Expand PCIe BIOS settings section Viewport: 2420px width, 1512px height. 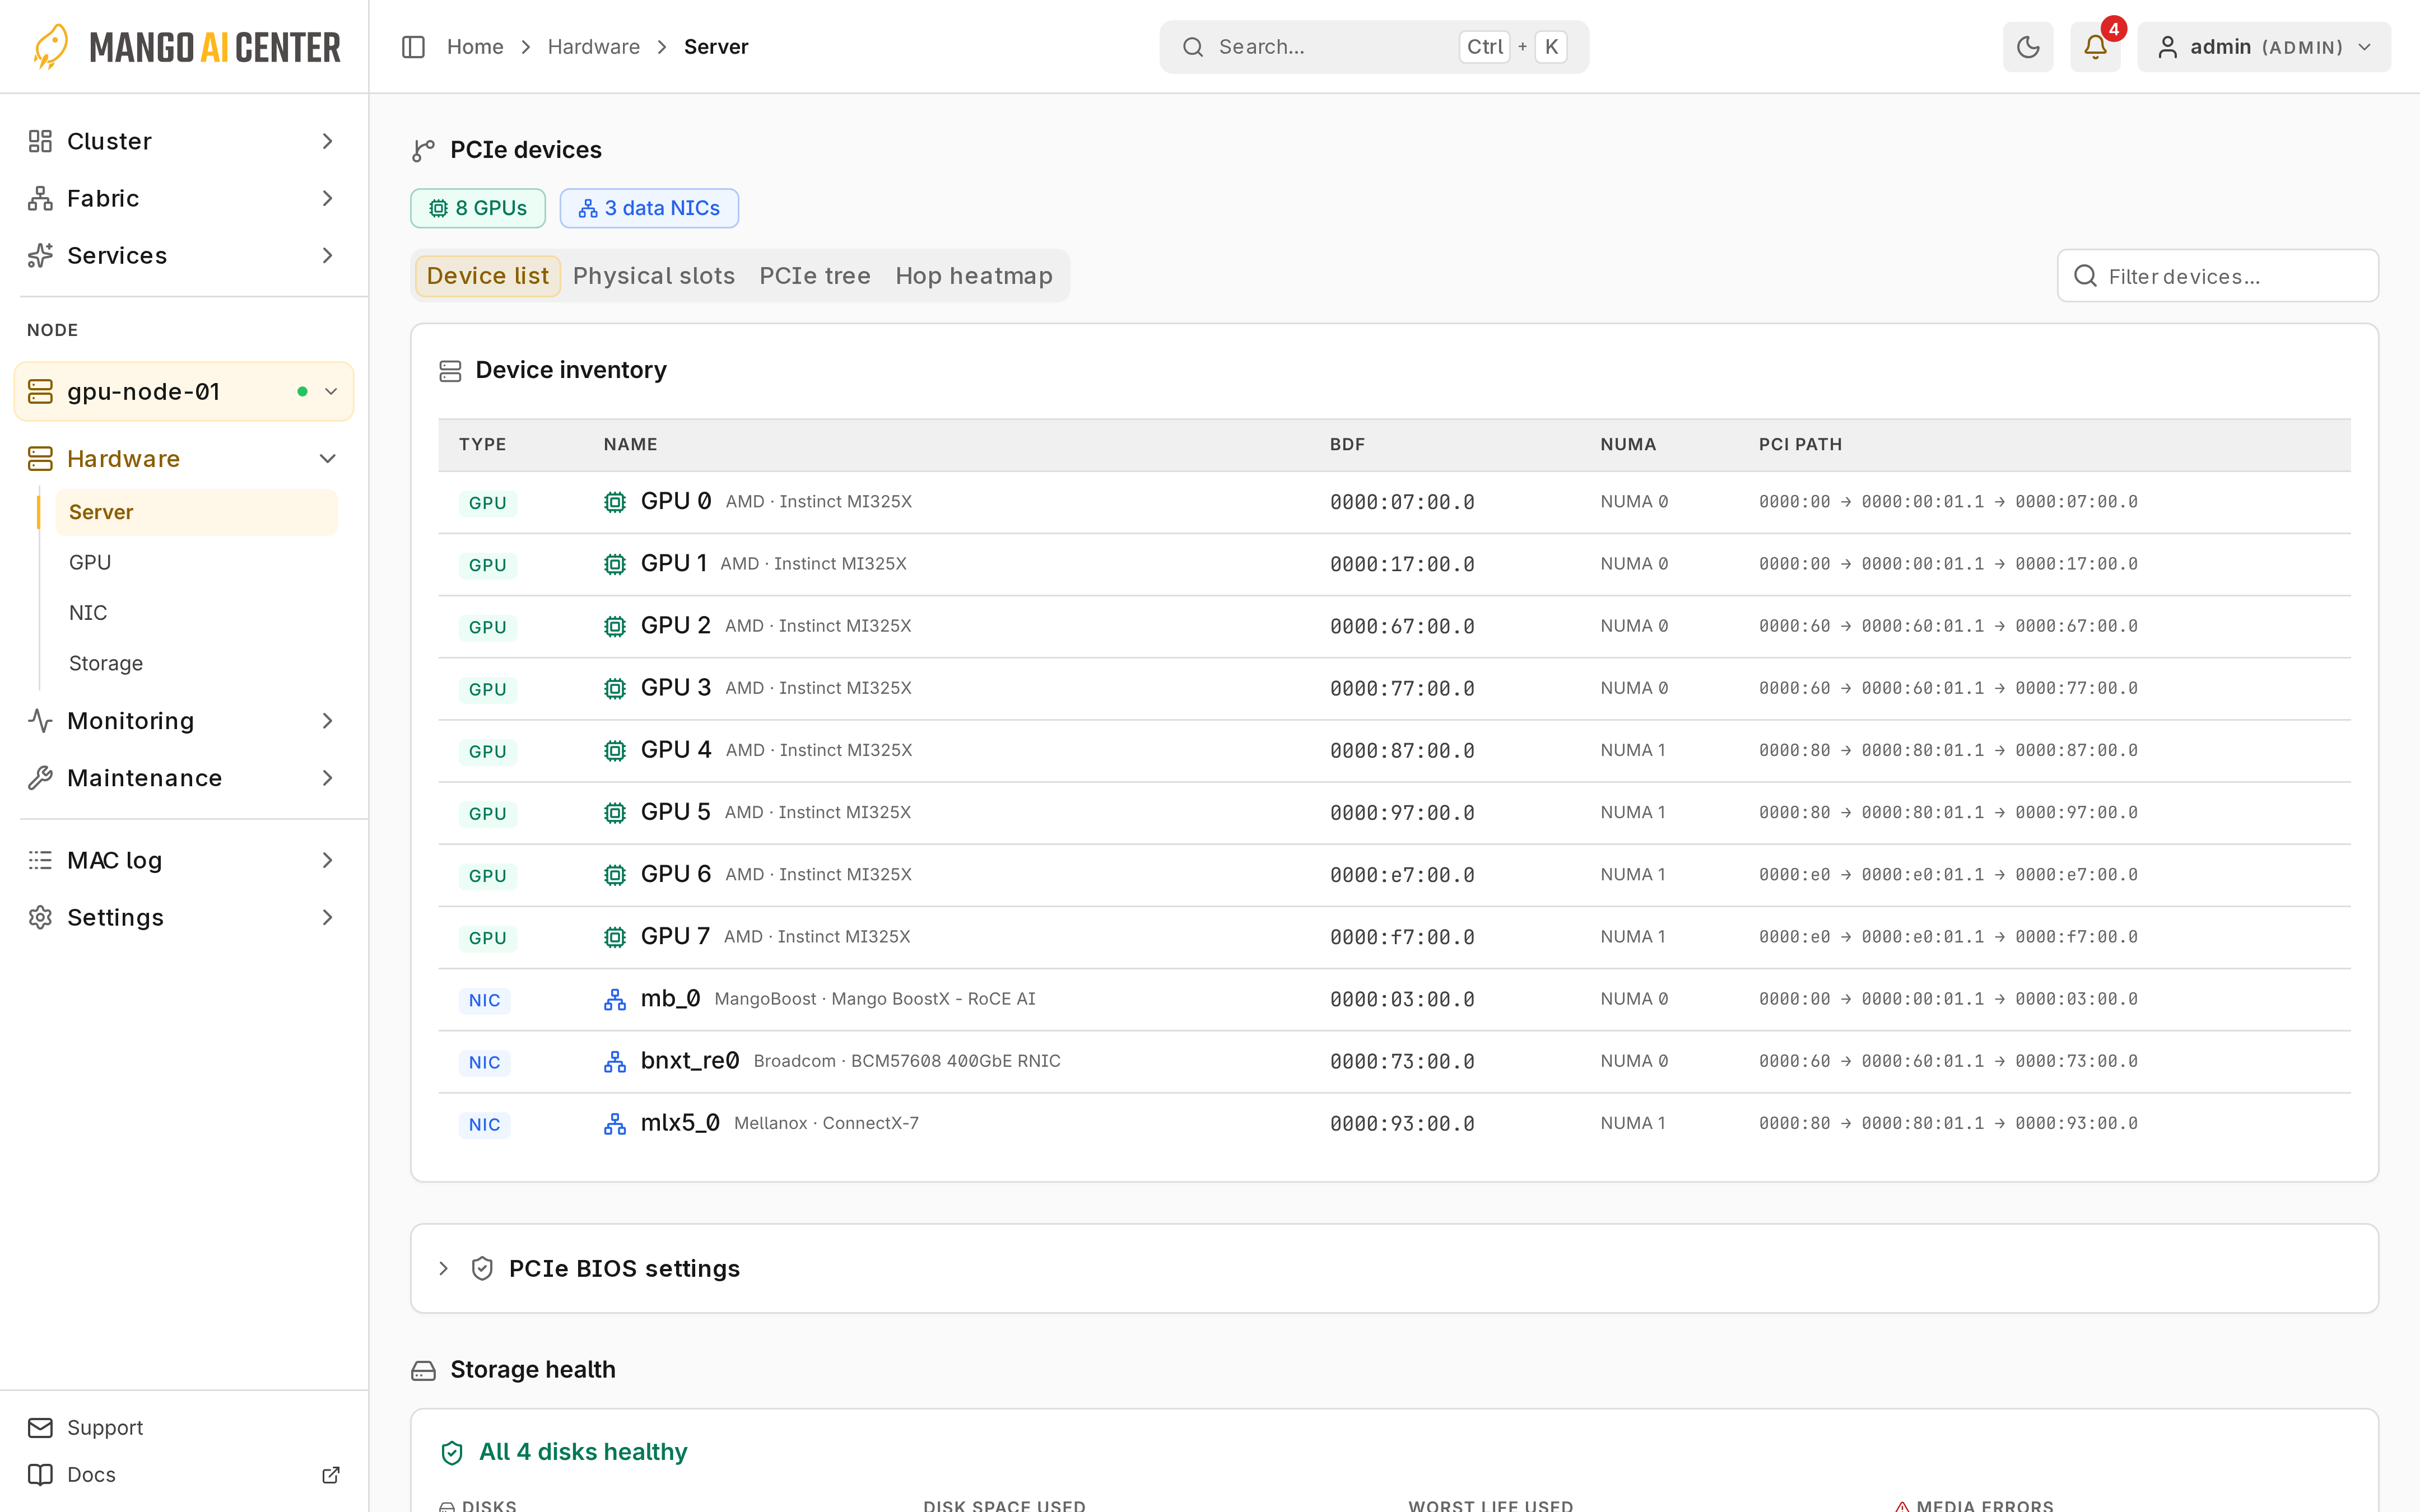1394,1268
